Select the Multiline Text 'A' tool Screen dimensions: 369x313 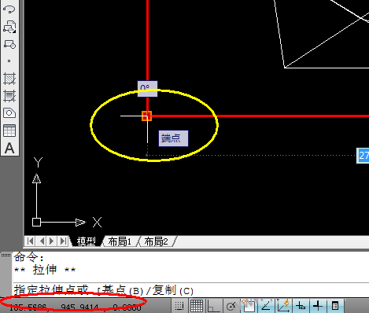(9, 148)
